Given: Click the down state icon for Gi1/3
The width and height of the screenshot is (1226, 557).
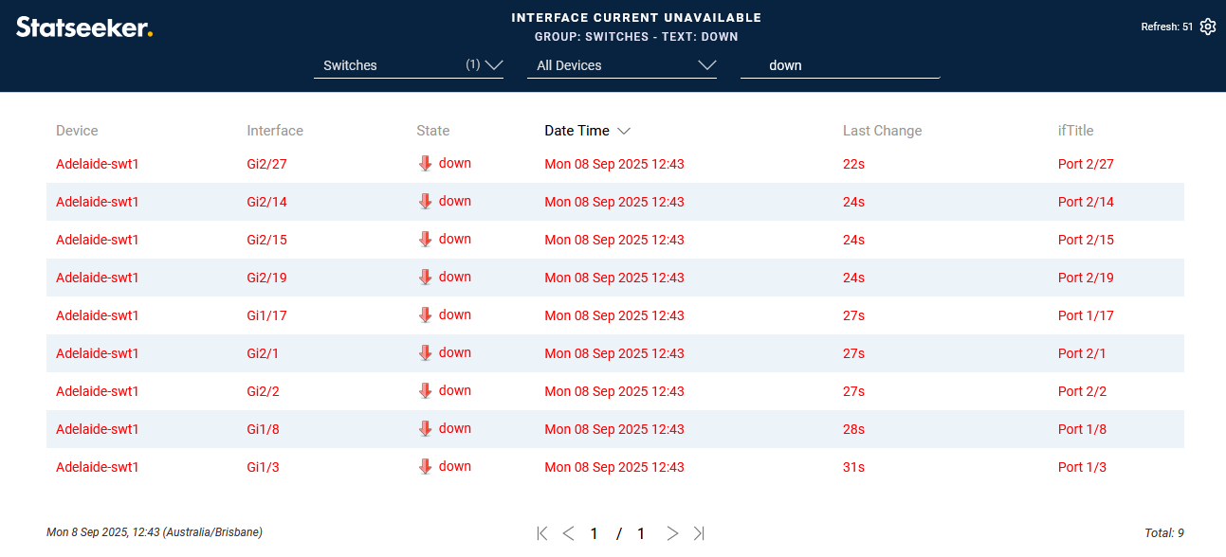Looking at the screenshot, I should pyautogui.click(x=425, y=467).
